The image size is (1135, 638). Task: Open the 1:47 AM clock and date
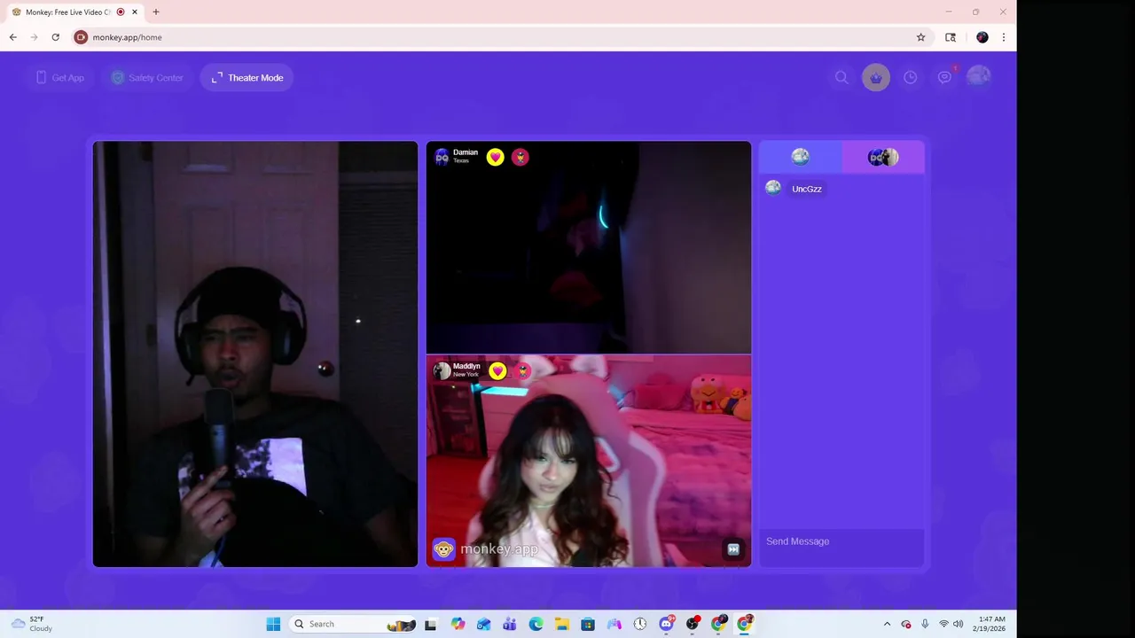pos(991,624)
